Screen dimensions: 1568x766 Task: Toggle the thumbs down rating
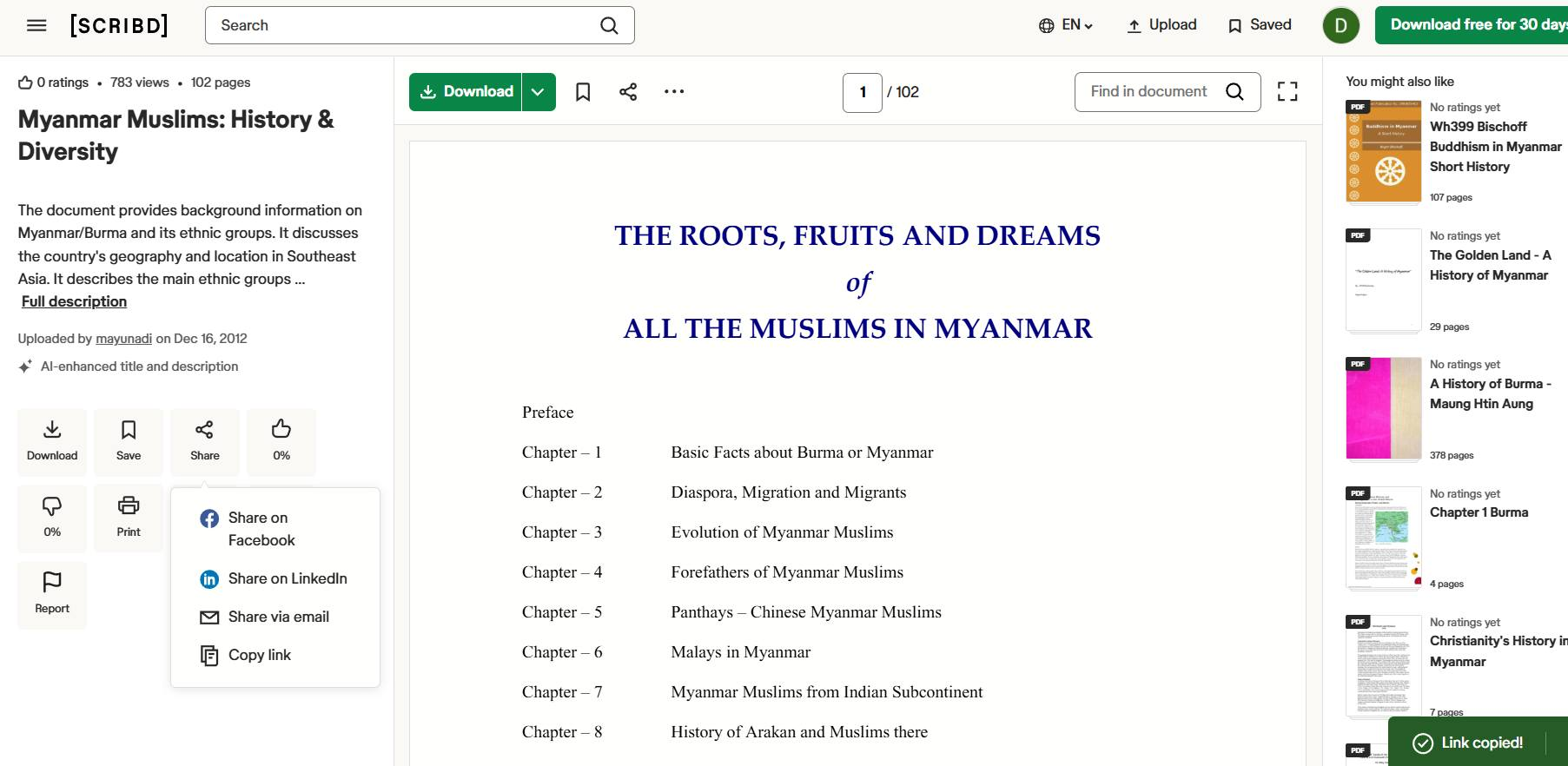[x=52, y=518]
